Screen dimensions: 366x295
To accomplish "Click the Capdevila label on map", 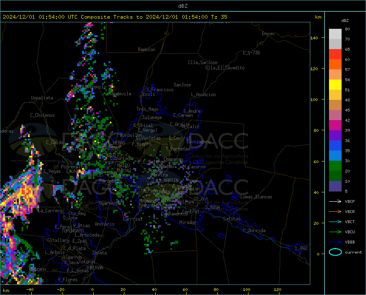I will pyautogui.click(x=120, y=94).
